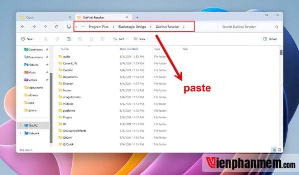299x175 pixels.
Task: Open ultraiso folder in sidebar
Action: [x=31, y=95]
